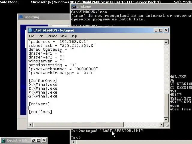Click Notepad vertical scrollbar up arrow
The width and height of the screenshot is (192, 144).
pos(166,42)
